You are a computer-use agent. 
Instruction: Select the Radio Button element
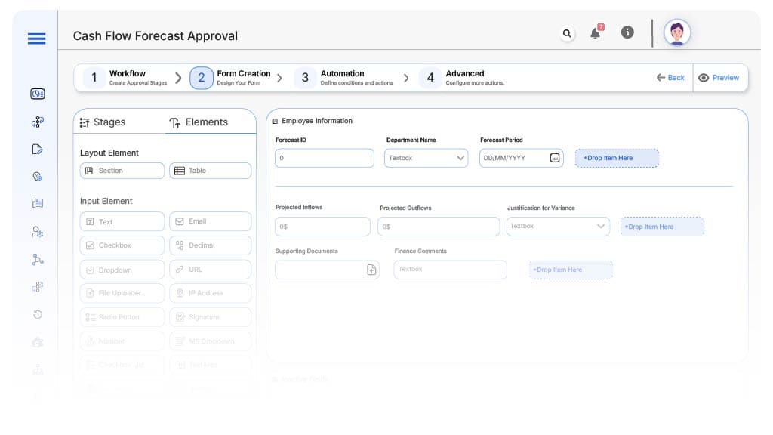click(x=122, y=317)
